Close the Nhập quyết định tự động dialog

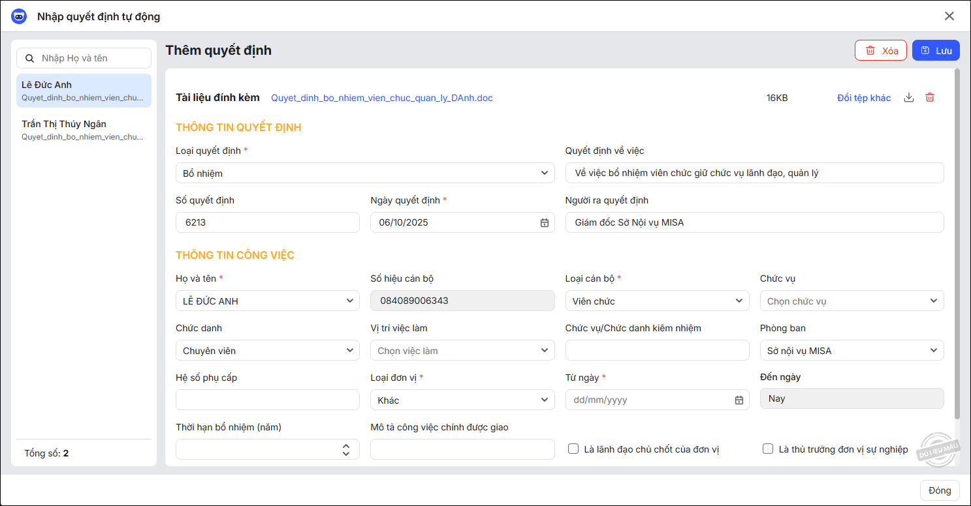point(949,16)
